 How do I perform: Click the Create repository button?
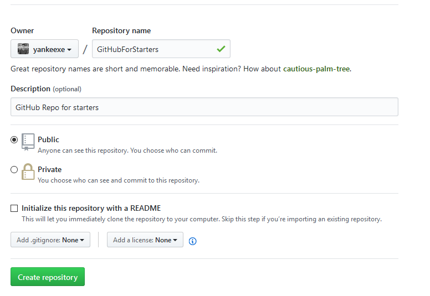point(48,277)
